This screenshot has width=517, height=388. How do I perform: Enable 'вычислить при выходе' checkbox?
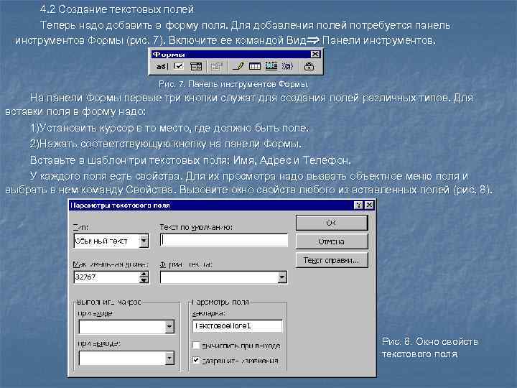[196, 345]
